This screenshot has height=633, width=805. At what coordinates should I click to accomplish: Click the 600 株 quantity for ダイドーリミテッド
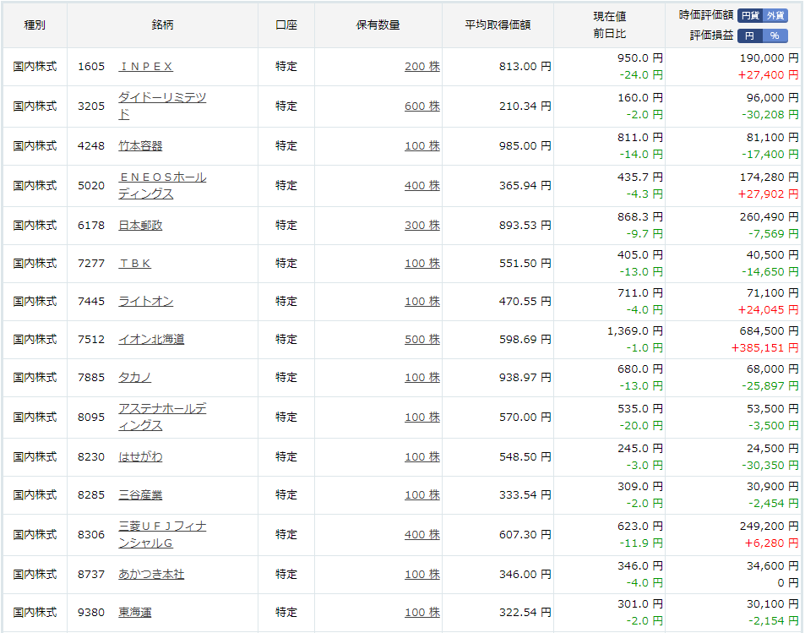tap(422, 106)
